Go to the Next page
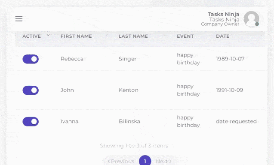The width and height of the screenshot is (274, 165). pyautogui.click(x=164, y=161)
